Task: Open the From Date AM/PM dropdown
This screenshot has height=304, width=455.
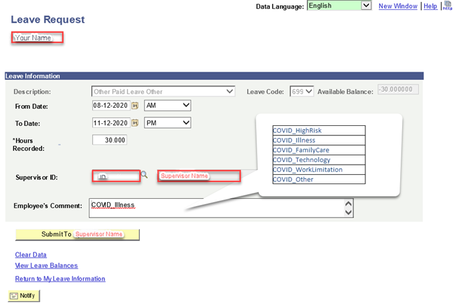Action: coord(167,106)
